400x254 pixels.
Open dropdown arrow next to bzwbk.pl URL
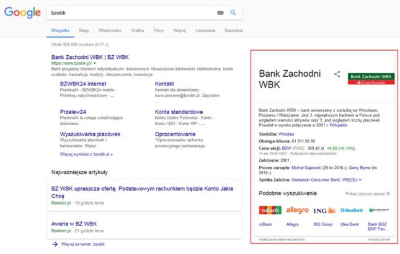[95, 63]
